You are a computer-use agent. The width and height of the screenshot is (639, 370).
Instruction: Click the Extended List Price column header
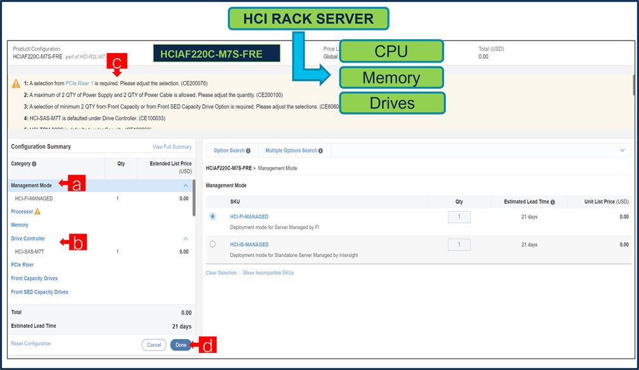[x=170, y=167]
